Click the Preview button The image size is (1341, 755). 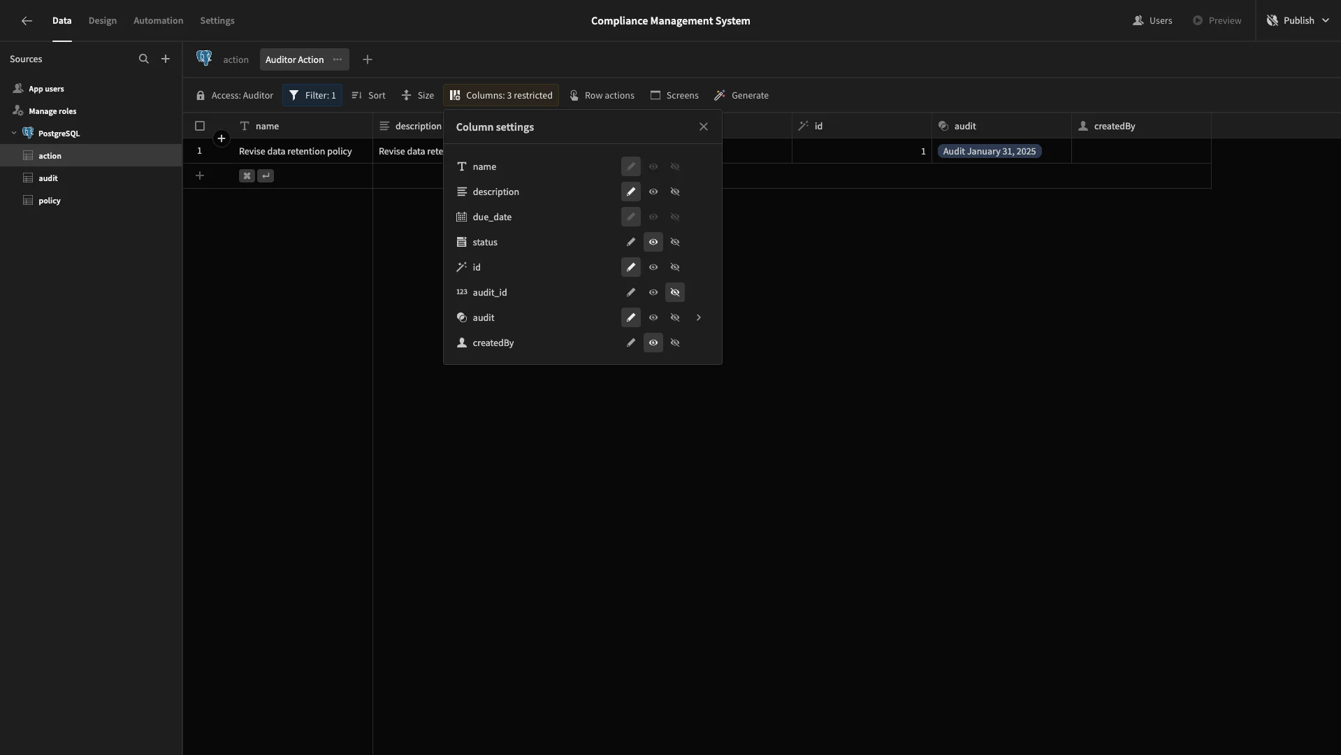click(x=1217, y=20)
